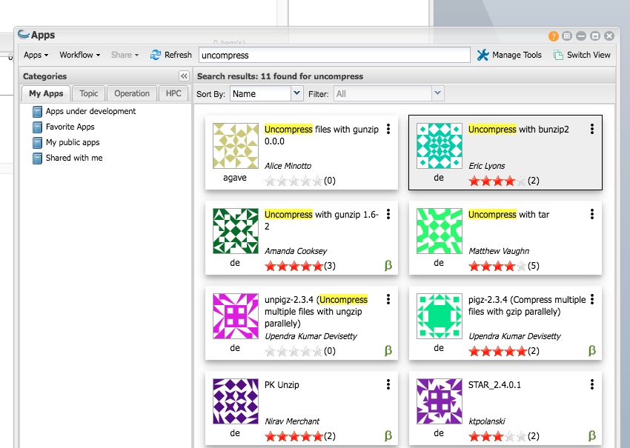The image size is (630, 448).
Task: Click the Favorite Apps folder icon
Action: tap(37, 127)
